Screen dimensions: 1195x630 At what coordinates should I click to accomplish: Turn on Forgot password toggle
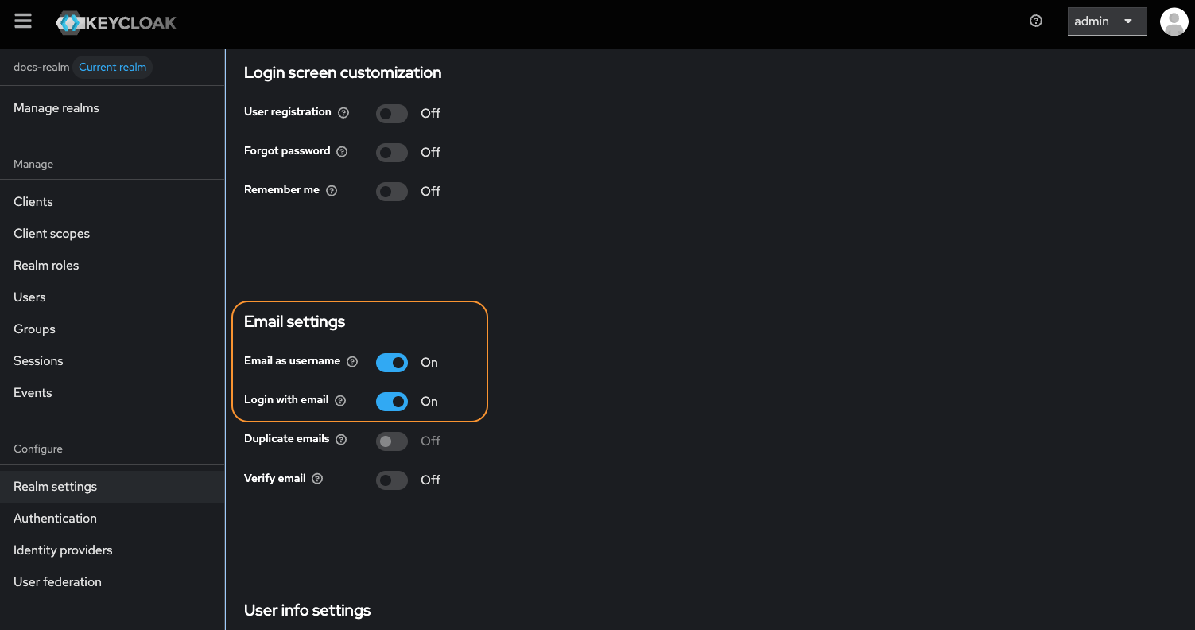point(392,153)
